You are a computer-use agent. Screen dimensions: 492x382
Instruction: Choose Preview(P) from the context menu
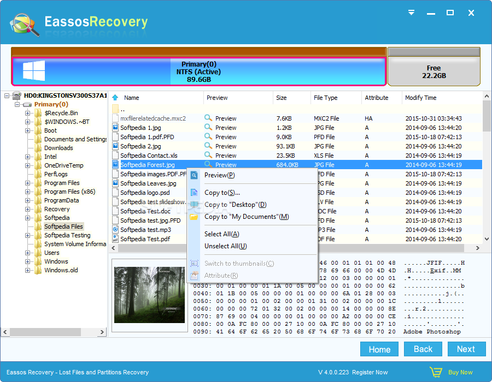pos(252,175)
